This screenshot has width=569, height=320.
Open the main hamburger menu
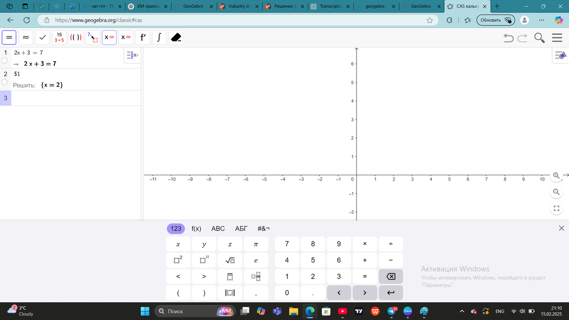[557, 38]
